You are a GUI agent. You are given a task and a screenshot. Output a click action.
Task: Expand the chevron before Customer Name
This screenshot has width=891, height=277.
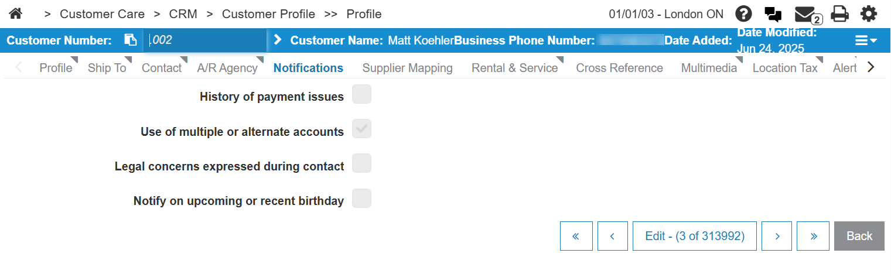(x=278, y=40)
